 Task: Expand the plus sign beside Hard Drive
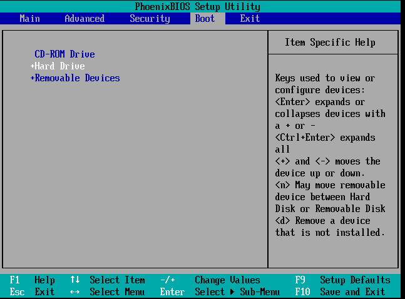click(x=33, y=66)
